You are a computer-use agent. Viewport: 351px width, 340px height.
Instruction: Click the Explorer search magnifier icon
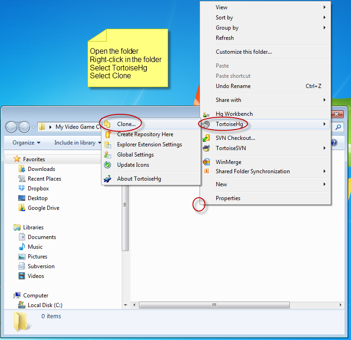click(x=338, y=127)
